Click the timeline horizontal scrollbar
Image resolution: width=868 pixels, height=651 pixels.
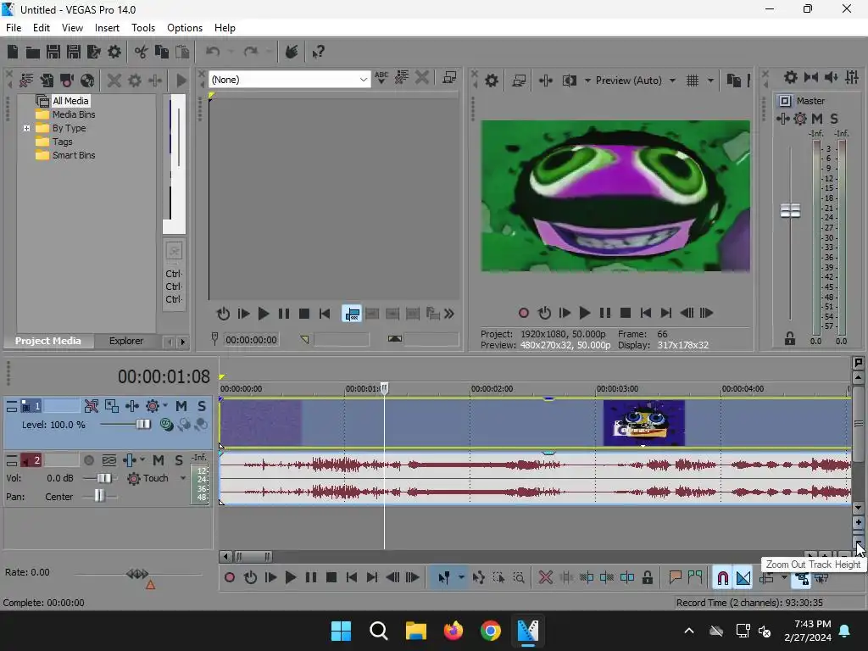(x=253, y=556)
